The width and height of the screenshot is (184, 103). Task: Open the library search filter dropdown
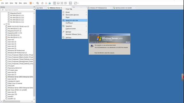click(x=34, y=10)
